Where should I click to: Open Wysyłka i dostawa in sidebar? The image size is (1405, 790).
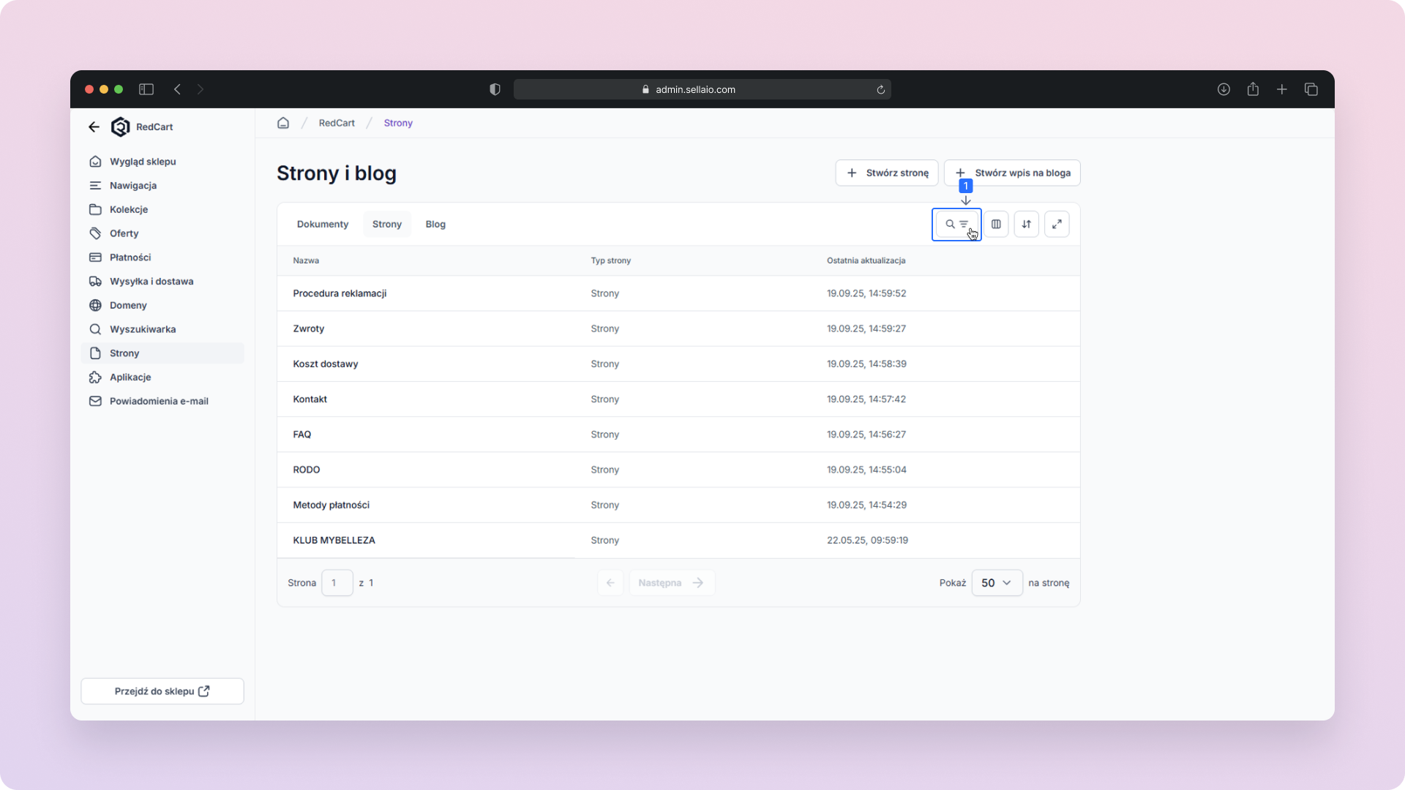(x=151, y=281)
